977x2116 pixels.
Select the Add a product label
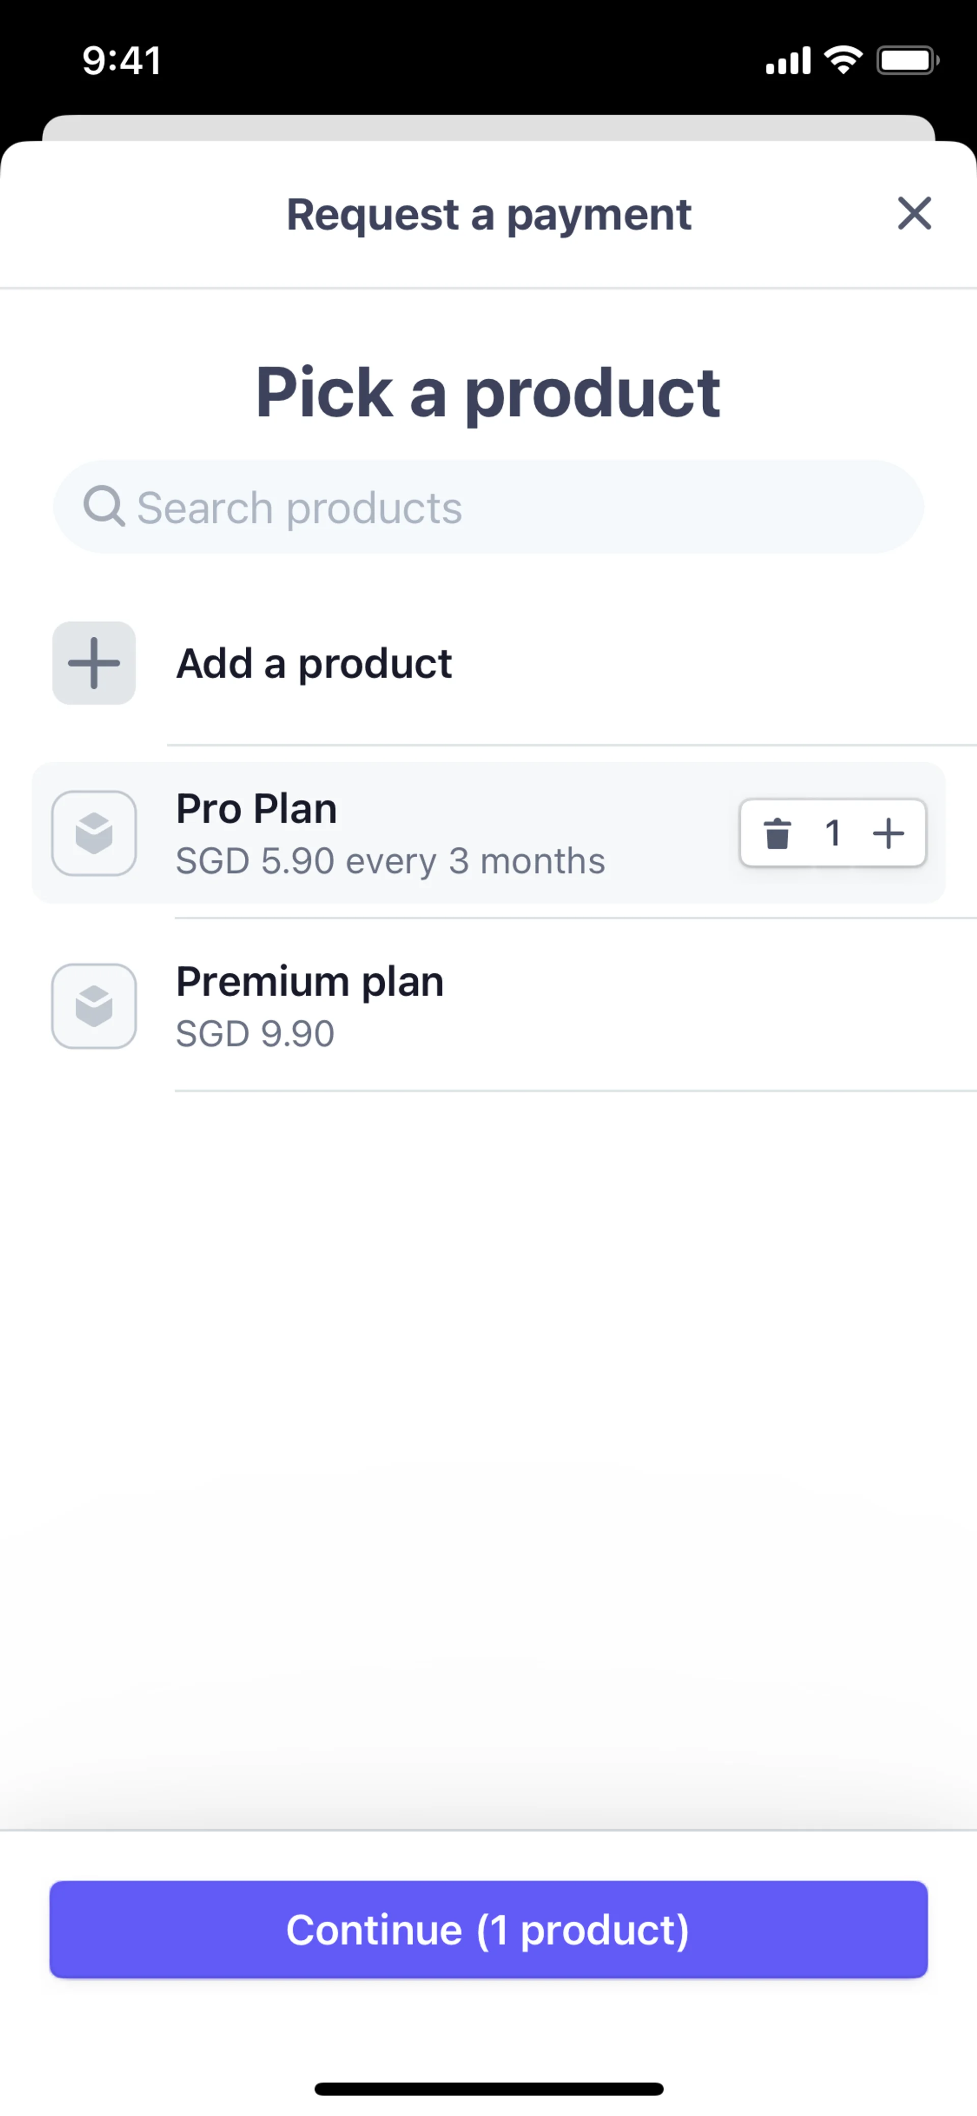coord(313,664)
